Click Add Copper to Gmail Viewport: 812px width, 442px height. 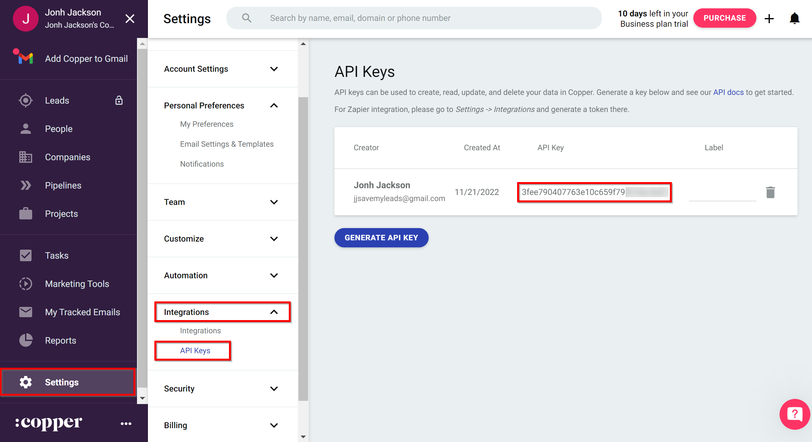tap(86, 59)
